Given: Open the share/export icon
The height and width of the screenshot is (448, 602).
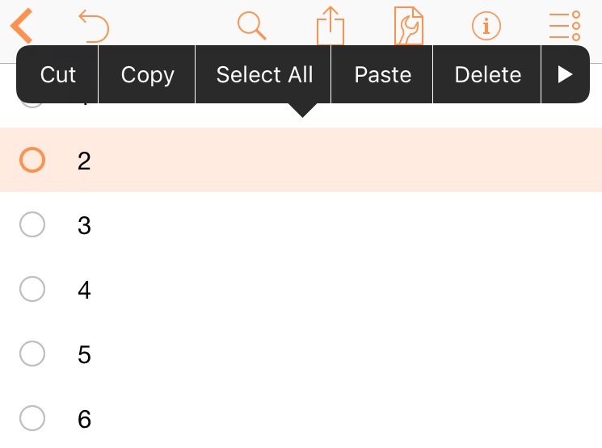Looking at the screenshot, I should tap(330, 25).
